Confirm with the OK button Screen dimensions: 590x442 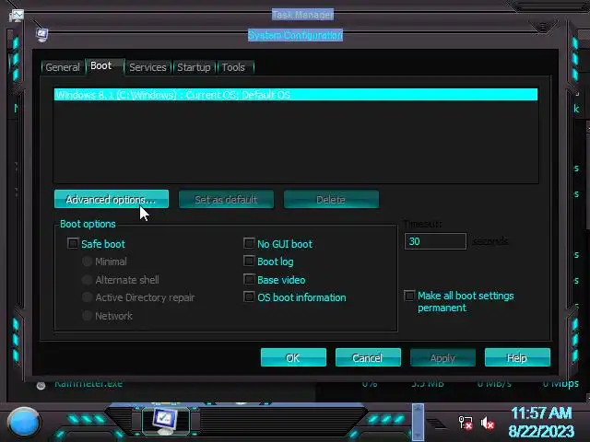293,357
